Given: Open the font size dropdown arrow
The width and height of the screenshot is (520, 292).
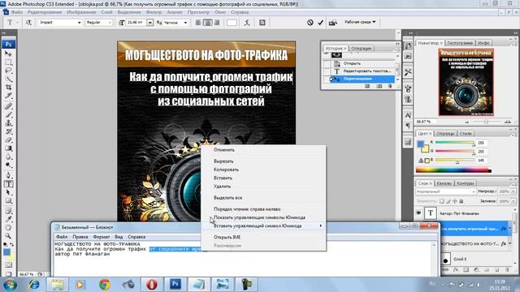Looking at the screenshot, I should (x=149, y=23).
